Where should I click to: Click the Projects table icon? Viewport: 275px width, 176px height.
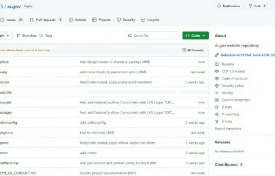pos(94,20)
